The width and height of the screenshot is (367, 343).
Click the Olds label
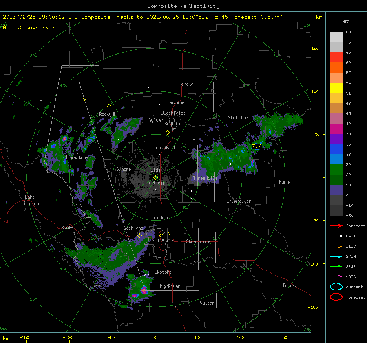(155, 170)
